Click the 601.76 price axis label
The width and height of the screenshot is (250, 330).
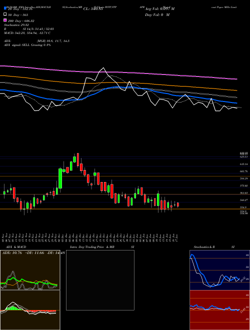pyautogui.click(x=243, y=171)
